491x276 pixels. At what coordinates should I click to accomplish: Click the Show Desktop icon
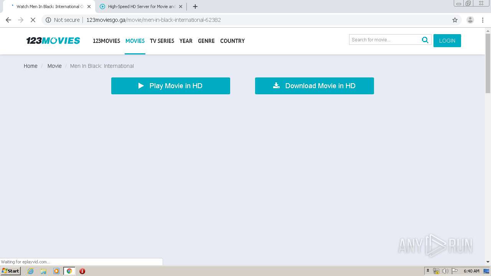click(487, 271)
